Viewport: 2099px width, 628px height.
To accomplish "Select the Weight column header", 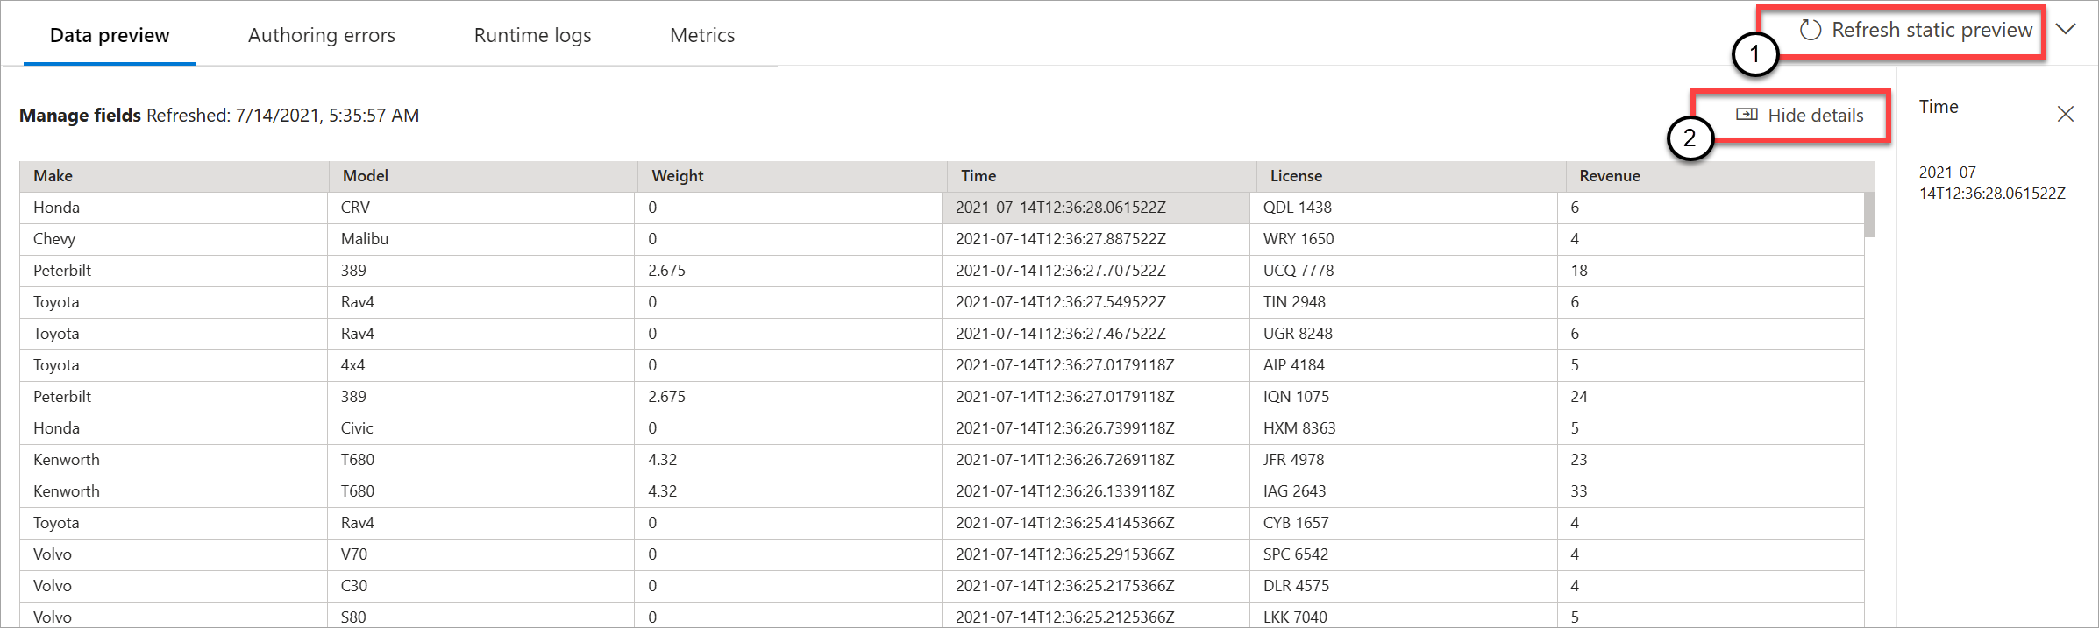I will click(x=677, y=176).
